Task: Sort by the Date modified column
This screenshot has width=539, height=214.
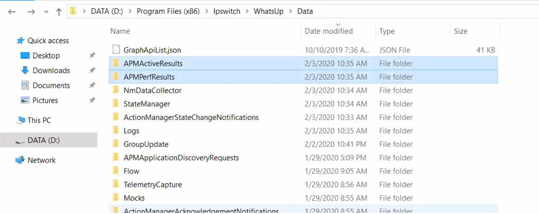Action: [328, 31]
